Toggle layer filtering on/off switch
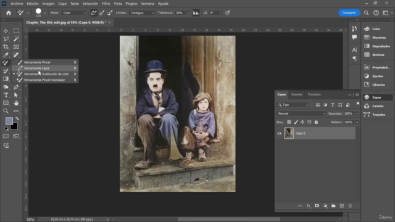395x222 pixels. click(358, 104)
